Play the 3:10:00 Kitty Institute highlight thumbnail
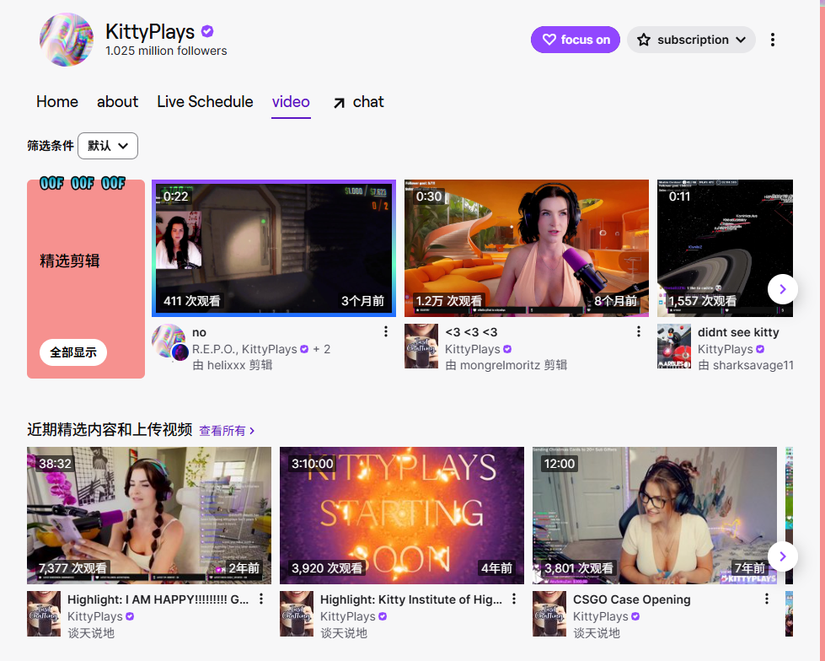 pos(401,516)
